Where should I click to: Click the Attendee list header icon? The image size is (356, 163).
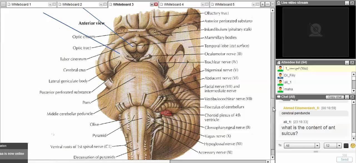[x=279, y=62]
